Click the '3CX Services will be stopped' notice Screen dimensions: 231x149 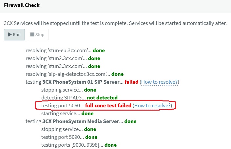[115, 23]
